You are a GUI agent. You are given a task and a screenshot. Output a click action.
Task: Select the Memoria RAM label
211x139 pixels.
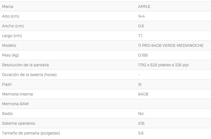click(15, 104)
